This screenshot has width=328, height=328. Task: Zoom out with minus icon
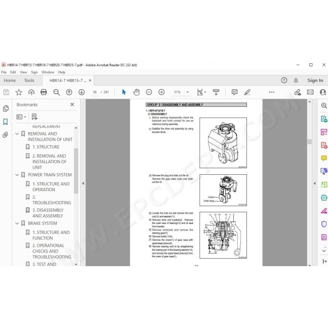149,92
